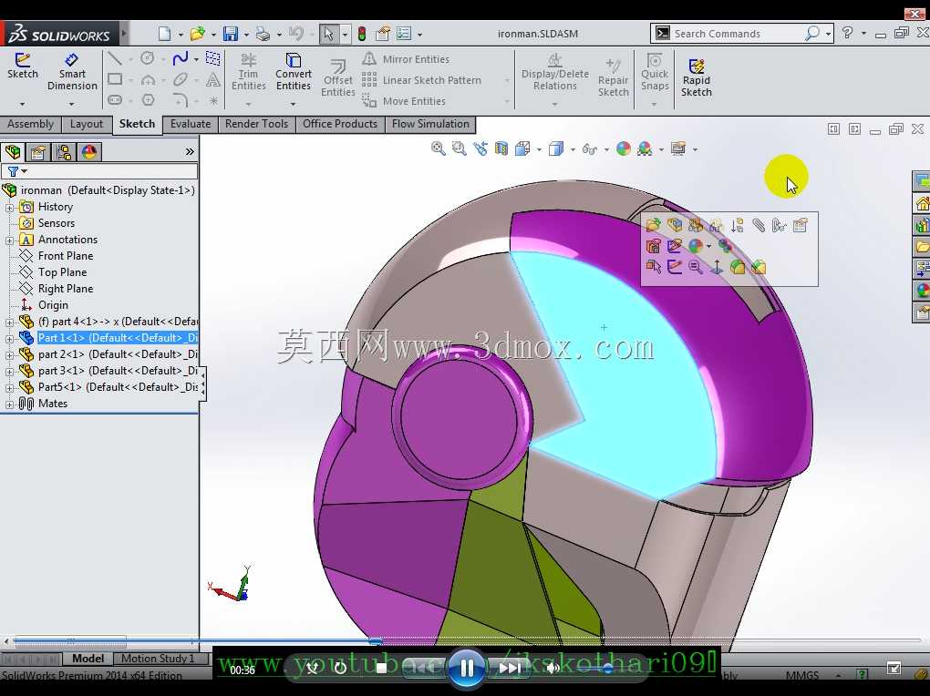The height and width of the screenshot is (696, 930).
Task: Select the Smart Dimension tool
Action: 72,72
